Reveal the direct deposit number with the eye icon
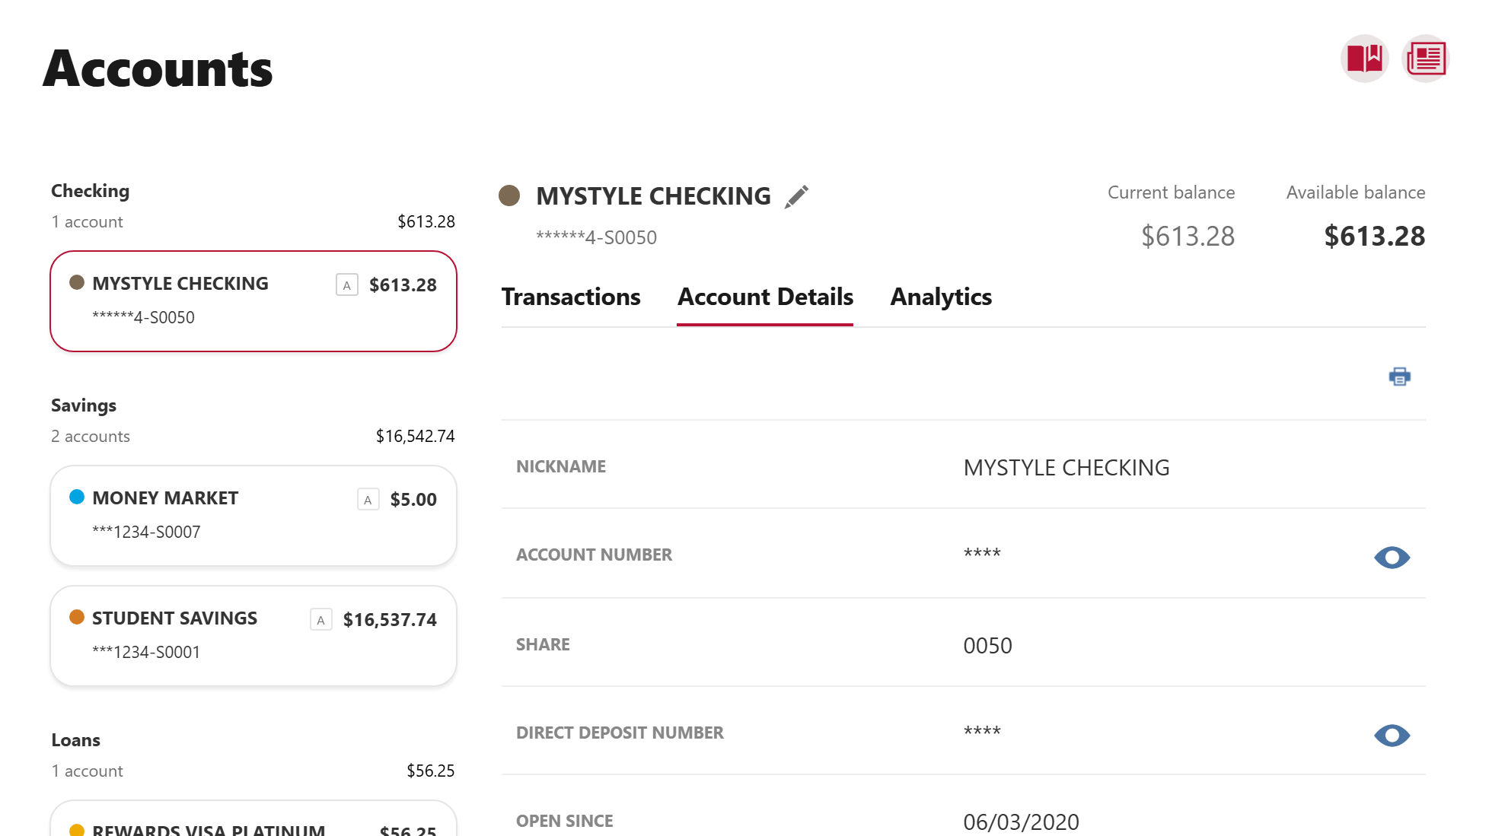The width and height of the screenshot is (1492, 836). (x=1392, y=736)
